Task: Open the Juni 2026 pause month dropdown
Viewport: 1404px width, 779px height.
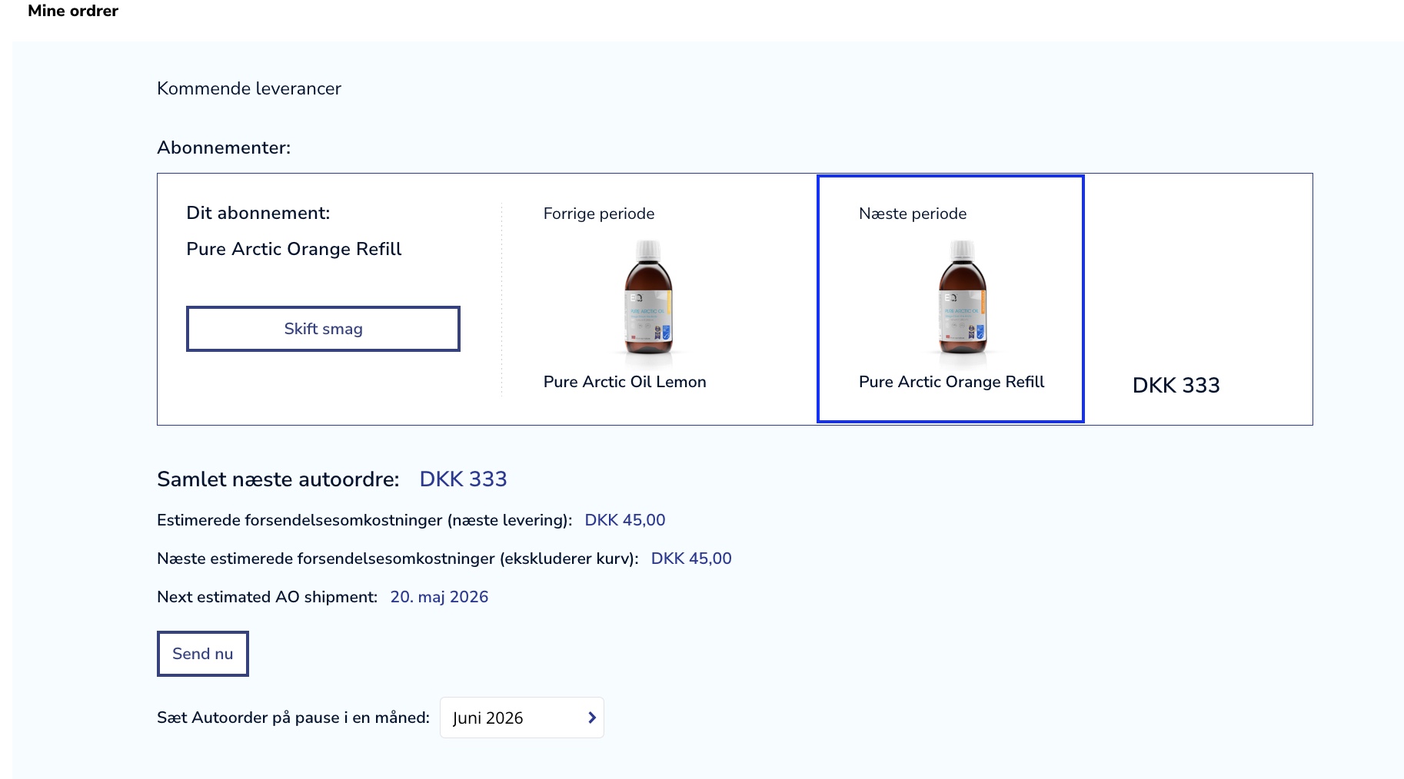Action: (522, 718)
